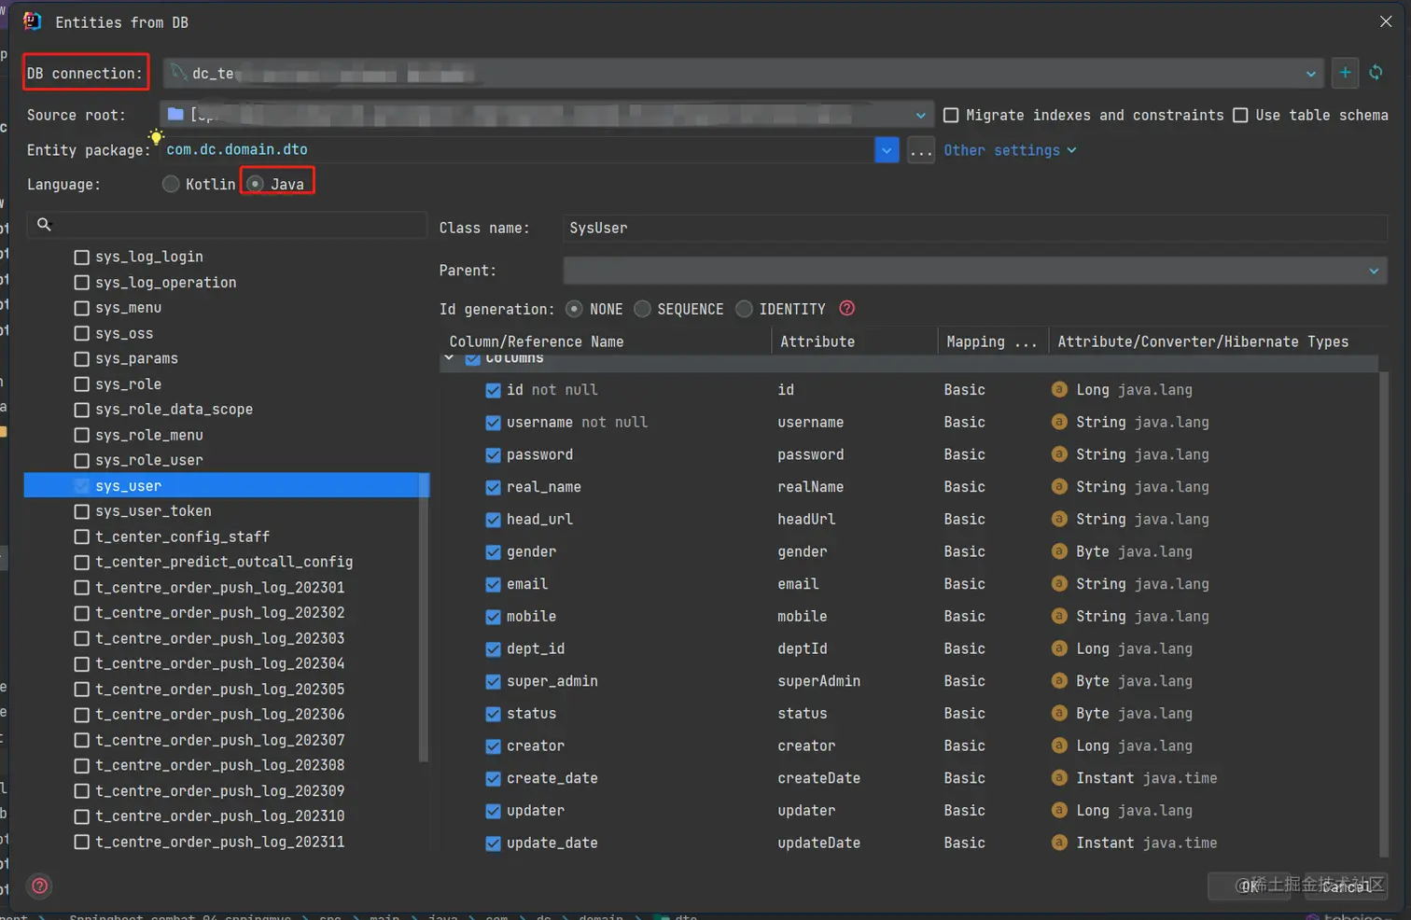Click the Attribute/Converter/Hibernate Types header
The width and height of the screenshot is (1411, 920).
click(x=1202, y=342)
